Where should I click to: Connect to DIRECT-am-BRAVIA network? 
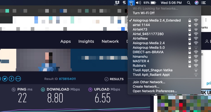point(165,52)
